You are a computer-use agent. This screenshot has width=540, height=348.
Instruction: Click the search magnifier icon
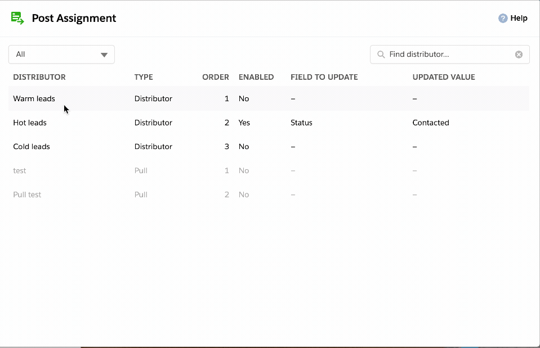click(x=381, y=55)
